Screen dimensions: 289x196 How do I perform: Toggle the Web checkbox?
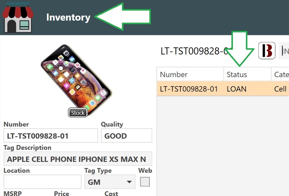tap(145, 182)
